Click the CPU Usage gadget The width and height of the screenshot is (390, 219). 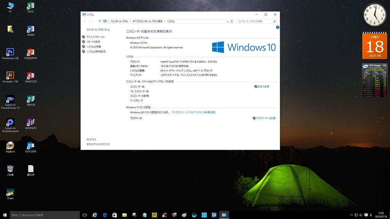pos(375,81)
